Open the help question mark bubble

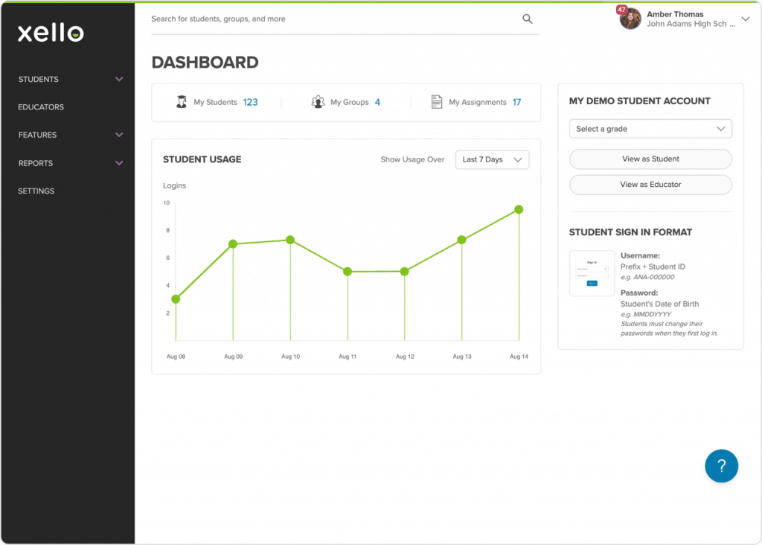pos(721,465)
